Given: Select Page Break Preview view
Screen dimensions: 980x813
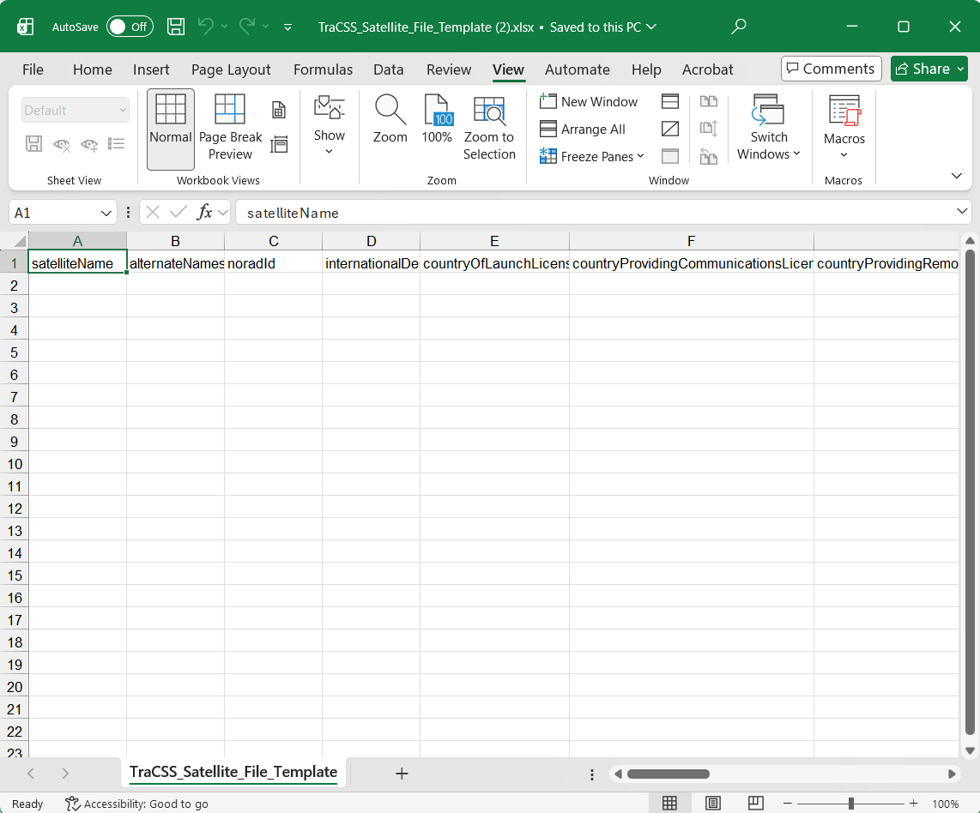Looking at the screenshot, I should (230, 129).
